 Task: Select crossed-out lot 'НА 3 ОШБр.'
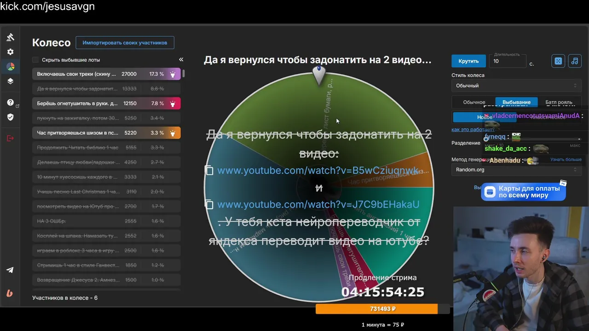[106, 221]
